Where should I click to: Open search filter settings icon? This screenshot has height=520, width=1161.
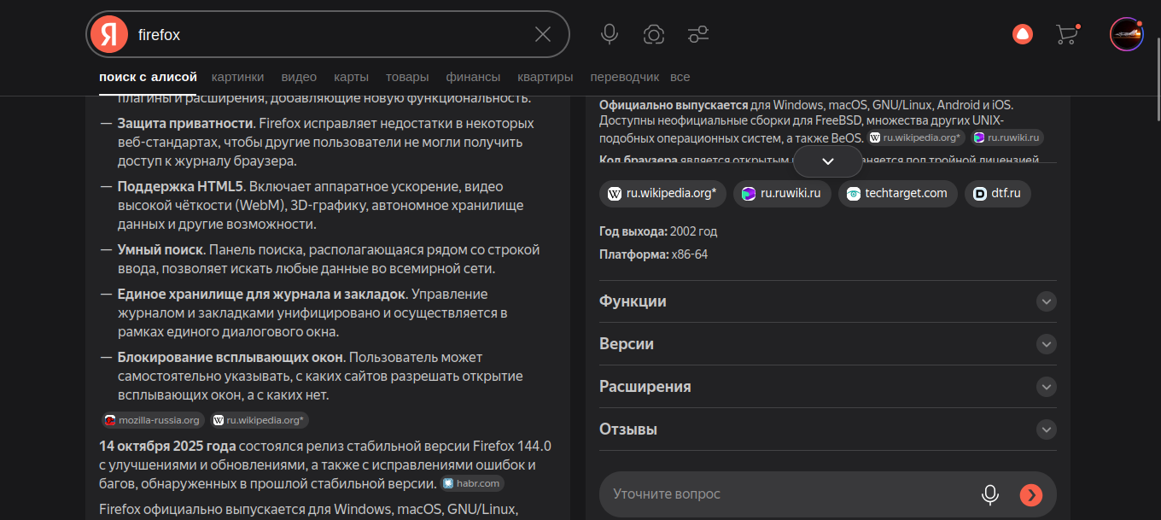tap(698, 34)
